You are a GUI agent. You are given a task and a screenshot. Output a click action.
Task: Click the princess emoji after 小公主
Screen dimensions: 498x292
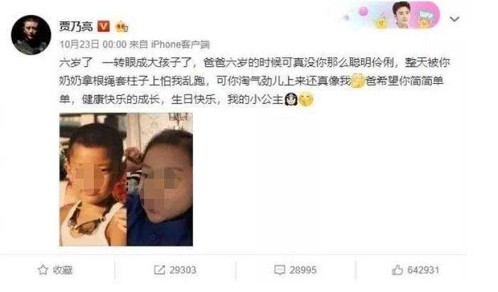point(291,99)
